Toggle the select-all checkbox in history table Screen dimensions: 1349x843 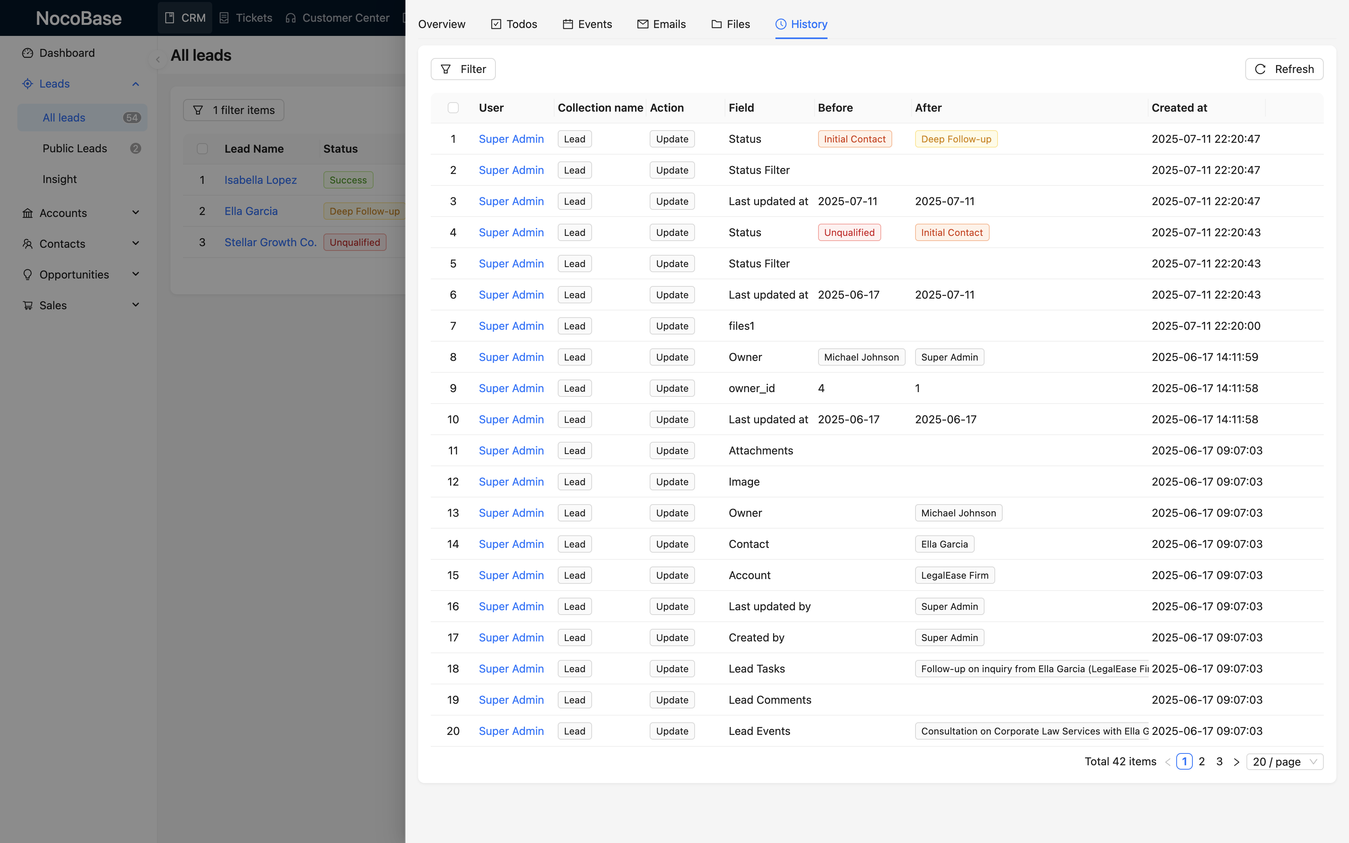453,108
